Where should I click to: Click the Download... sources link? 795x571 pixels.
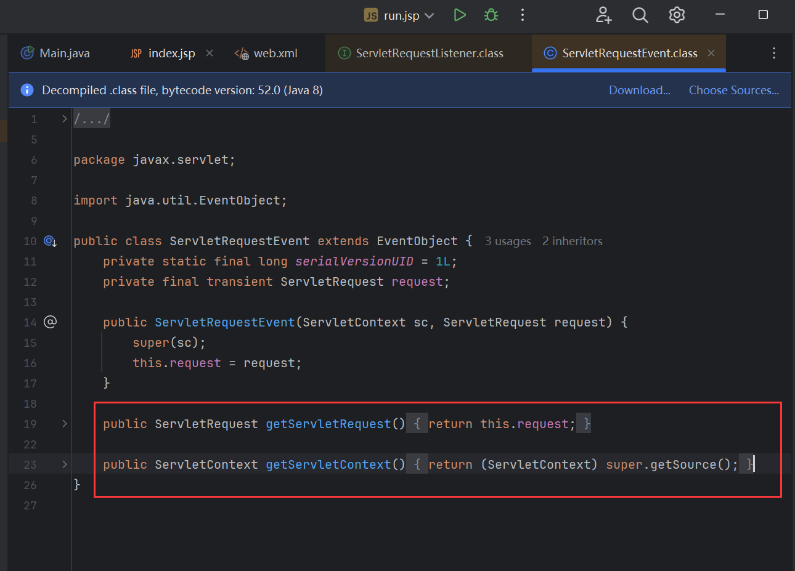[x=640, y=90]
